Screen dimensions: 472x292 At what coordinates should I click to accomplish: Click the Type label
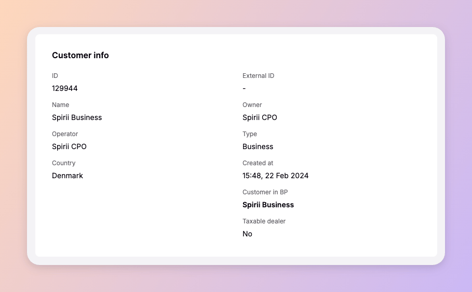point(250,134)
